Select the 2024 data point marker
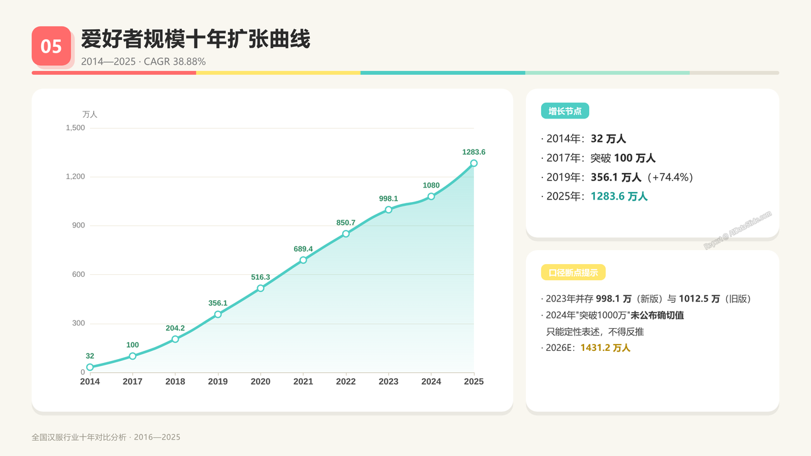This screenshot has width=811, height=456. click(431, 196)
